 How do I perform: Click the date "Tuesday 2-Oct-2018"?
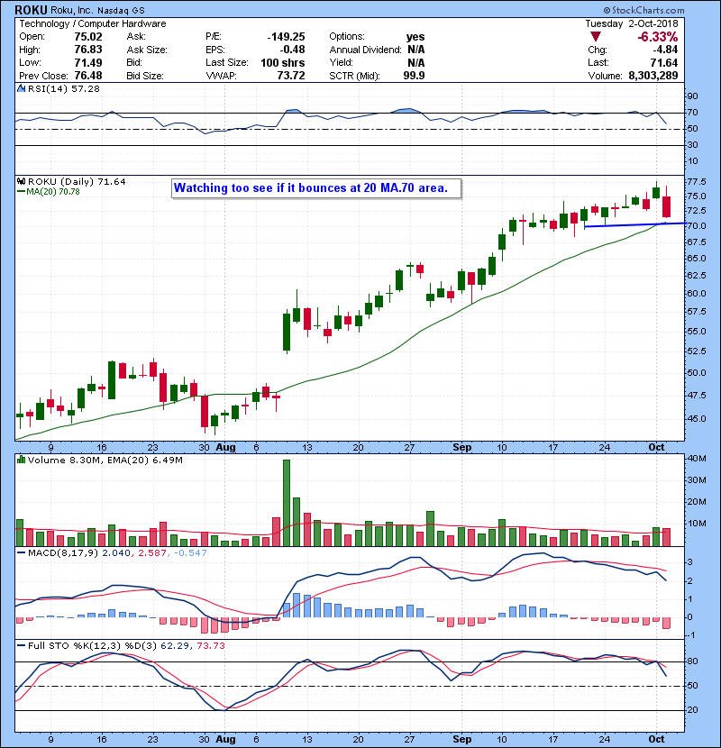click(x=631, y=23)
